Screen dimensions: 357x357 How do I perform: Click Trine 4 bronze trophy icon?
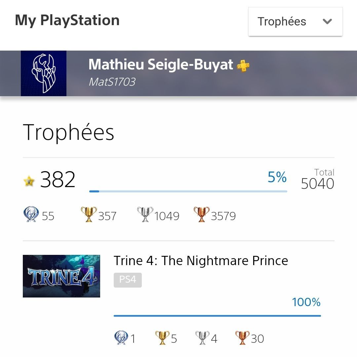[x=243, y=337]
